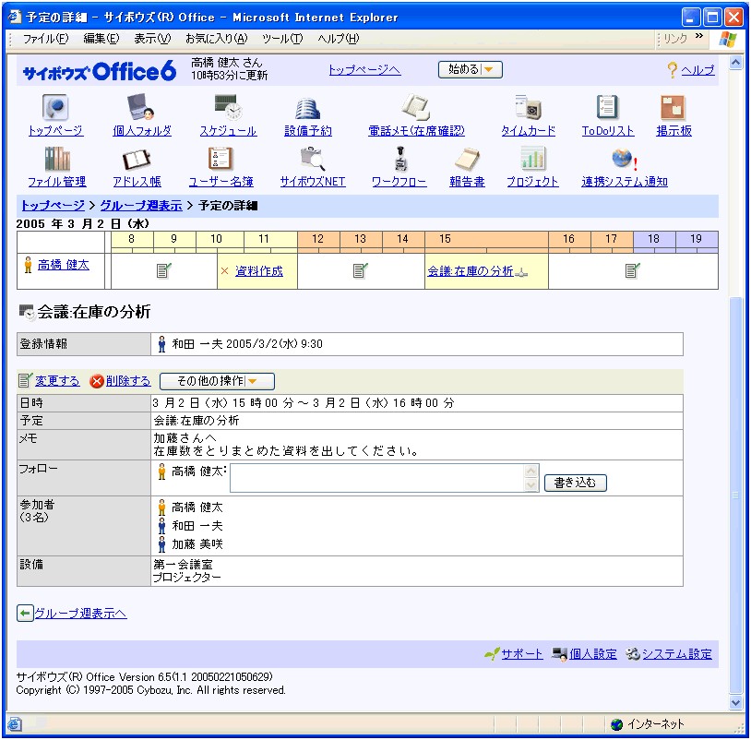
Task: Click the 高橋 健太 user link in schedule
Action: coord(64,265)
